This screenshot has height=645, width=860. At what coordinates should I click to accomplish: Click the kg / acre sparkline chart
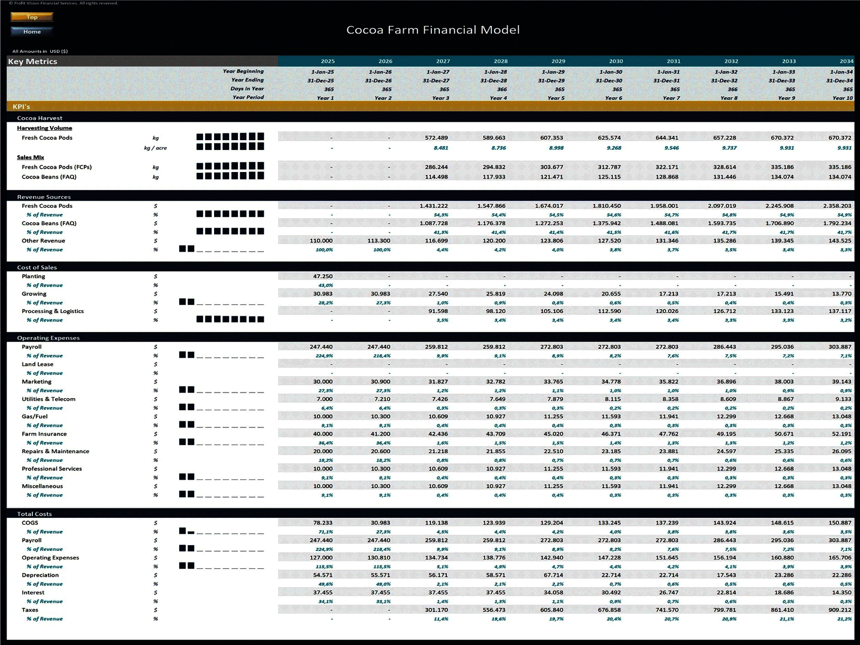pos(230,146)
